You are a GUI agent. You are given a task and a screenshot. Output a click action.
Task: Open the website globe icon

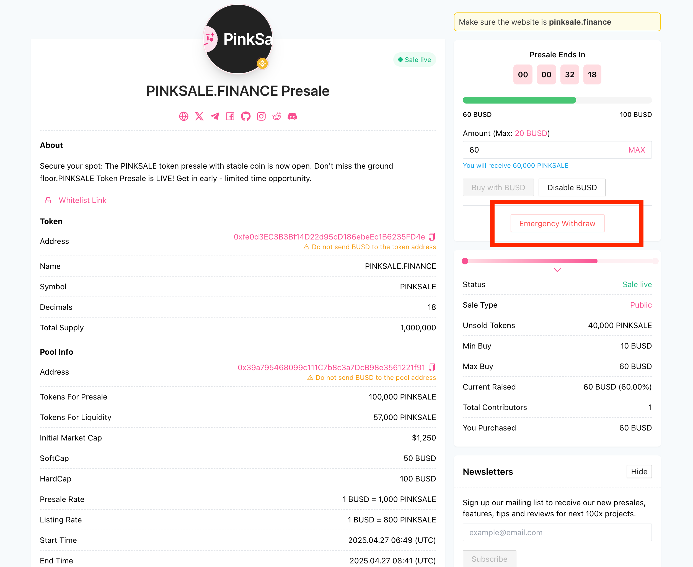(184, 116)
